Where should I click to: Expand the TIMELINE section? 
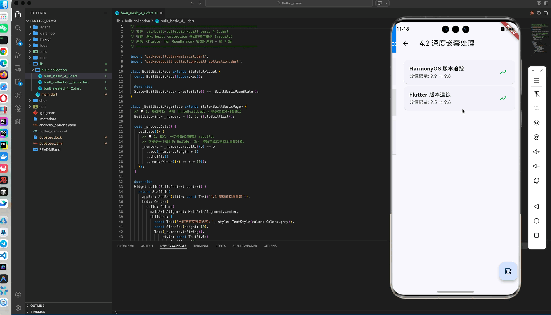38,312
